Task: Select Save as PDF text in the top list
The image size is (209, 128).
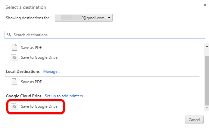Action: pos(31,48)
